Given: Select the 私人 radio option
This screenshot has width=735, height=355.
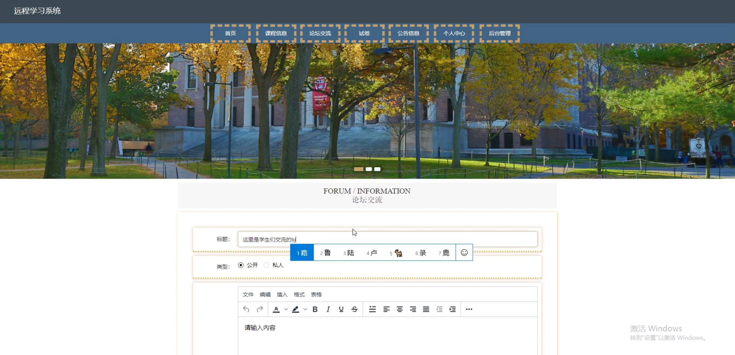Looking at the screenshot, I should (266, 265).
